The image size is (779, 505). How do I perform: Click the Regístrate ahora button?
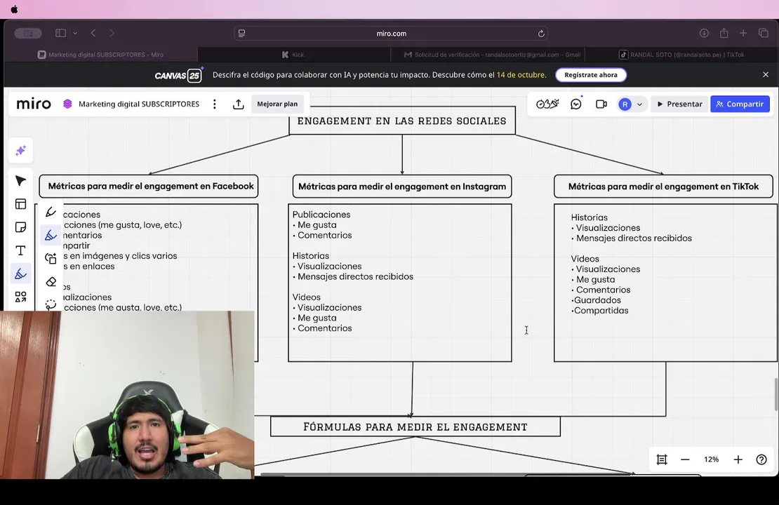(x=591, y=75)
